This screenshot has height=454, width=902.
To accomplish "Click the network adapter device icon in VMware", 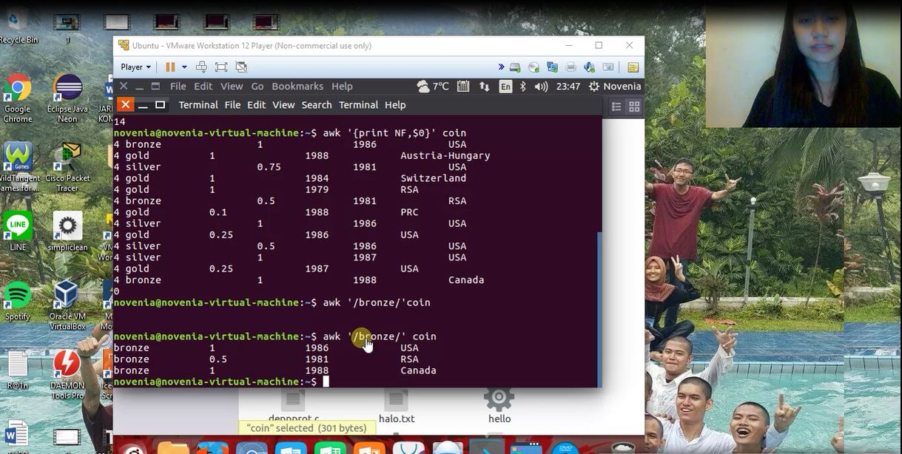I will click(552, 67).
